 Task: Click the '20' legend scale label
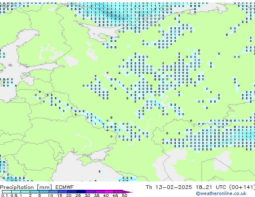coord(69,195)
